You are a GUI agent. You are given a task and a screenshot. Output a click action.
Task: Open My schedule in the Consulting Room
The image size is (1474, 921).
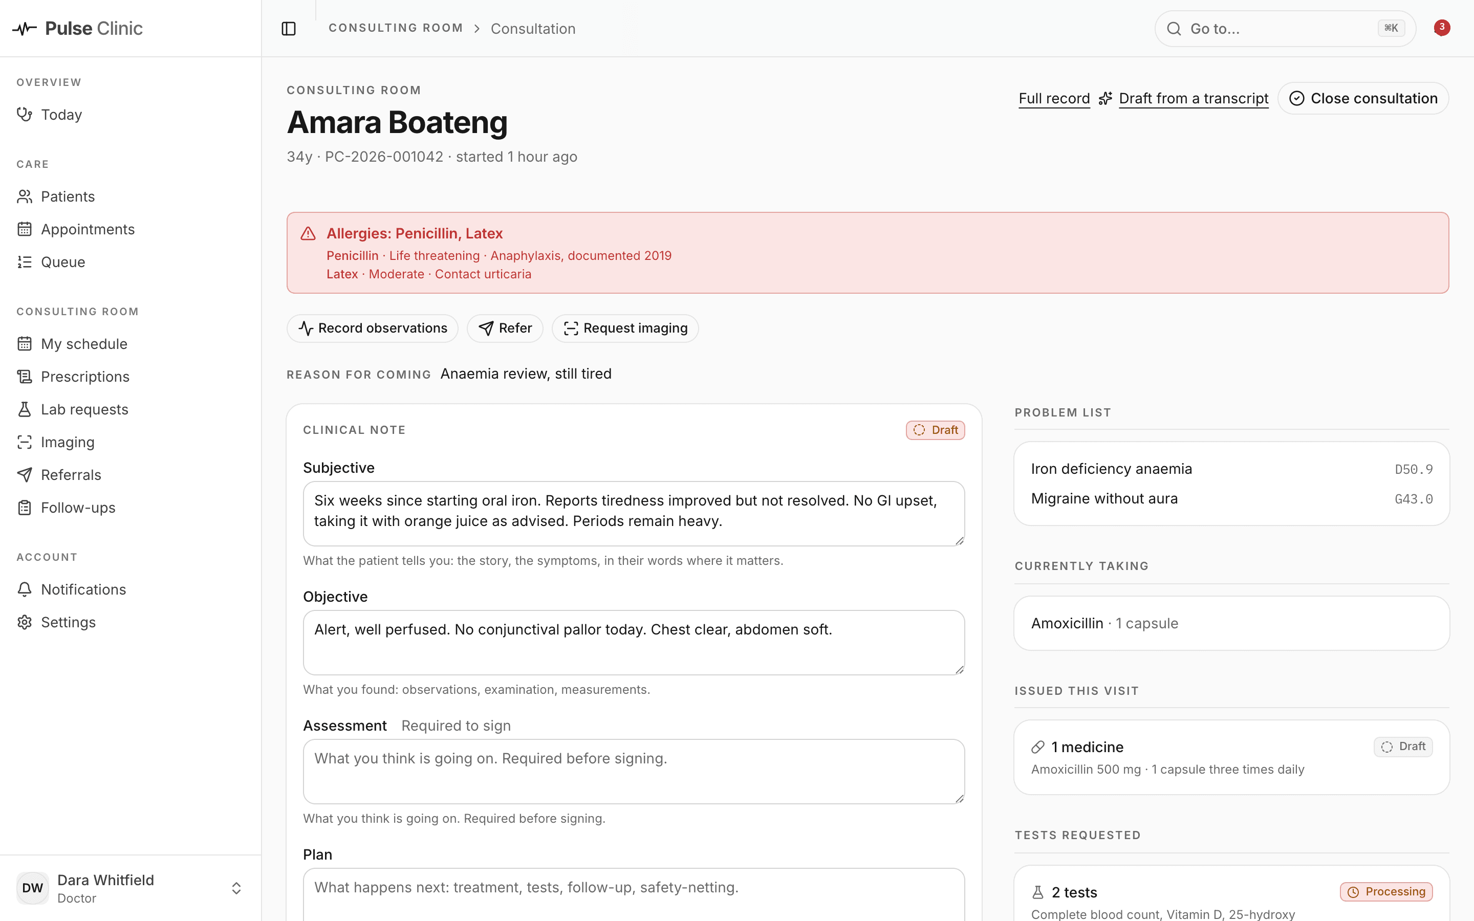coord(131,343)
